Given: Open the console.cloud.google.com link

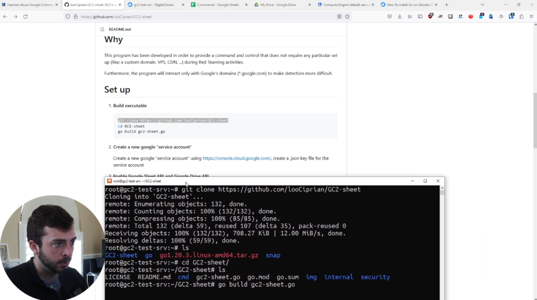Looking at the screenshot, I should click(x=237, y=158).
